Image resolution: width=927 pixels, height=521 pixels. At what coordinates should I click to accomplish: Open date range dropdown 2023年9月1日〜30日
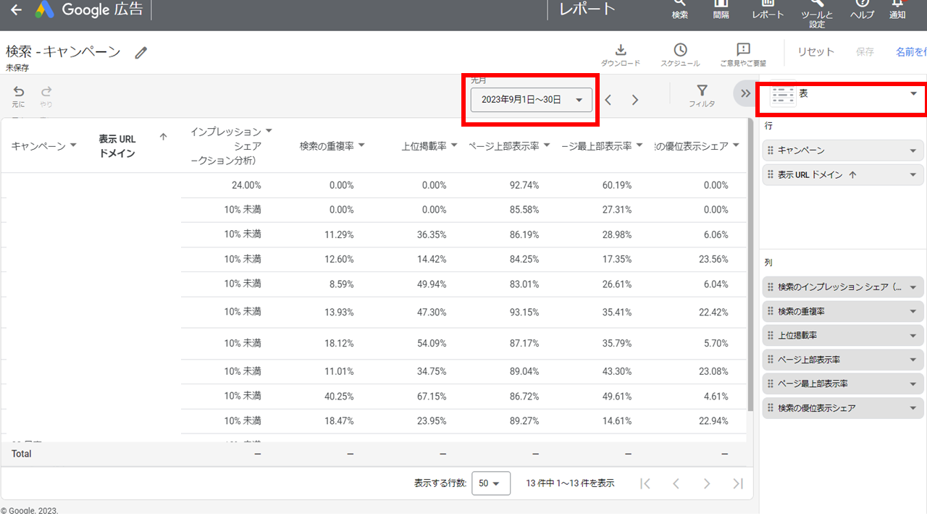pyautogui.click(x=532, y=100)
